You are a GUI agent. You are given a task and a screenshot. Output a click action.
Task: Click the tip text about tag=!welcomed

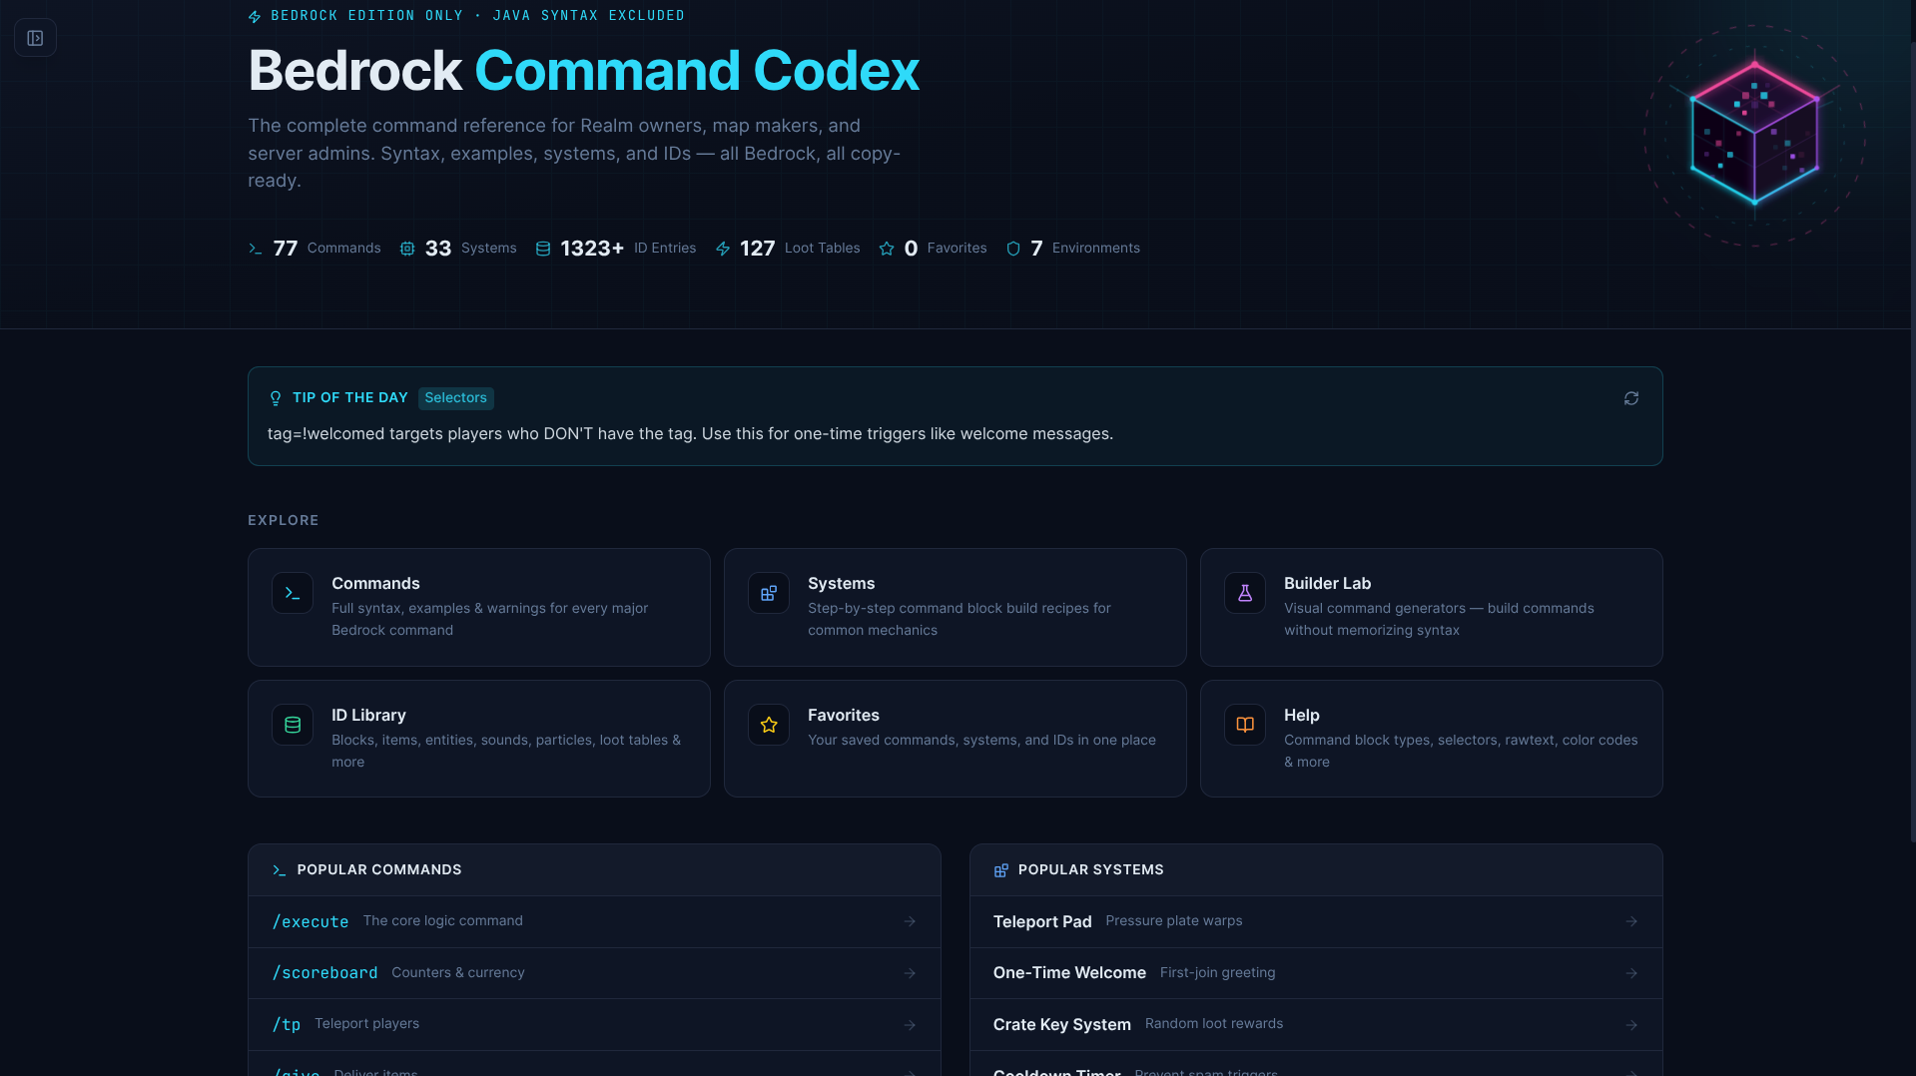pos(690,434)
